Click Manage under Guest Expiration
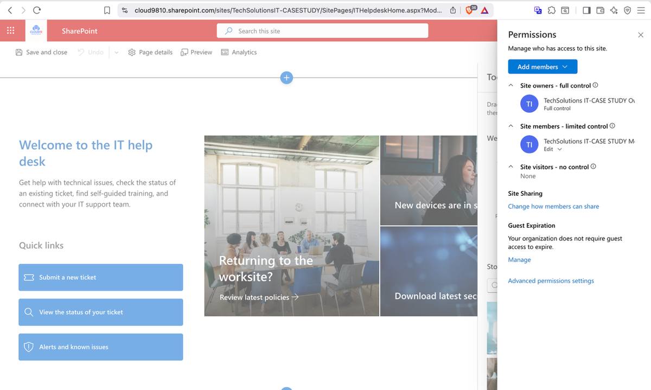 coord(519,260)
